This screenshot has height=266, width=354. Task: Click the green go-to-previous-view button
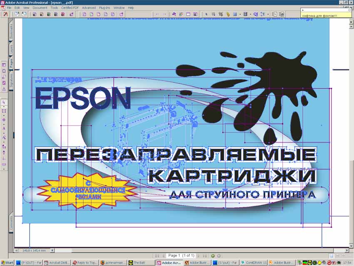click(x=213, y=256)
